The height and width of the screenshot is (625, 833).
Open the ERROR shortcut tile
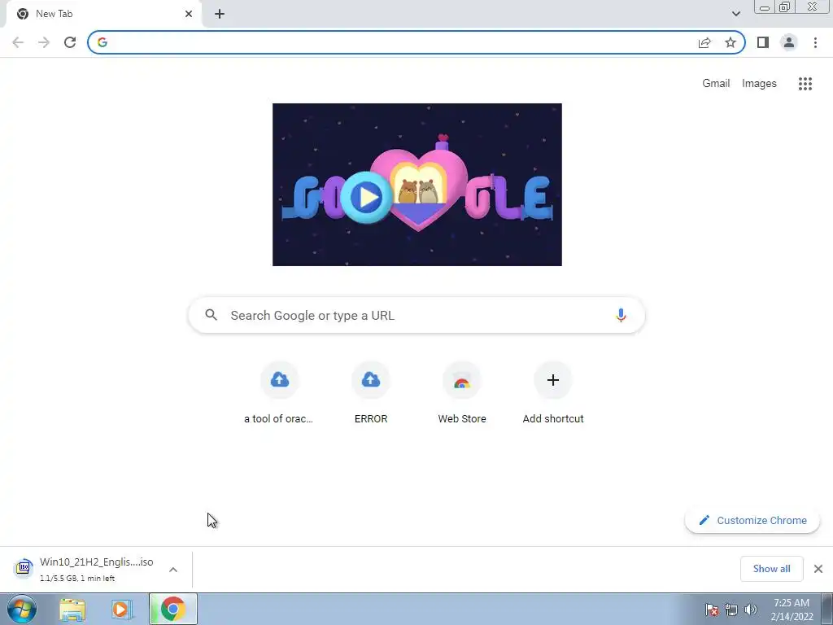tap(370, 393)
